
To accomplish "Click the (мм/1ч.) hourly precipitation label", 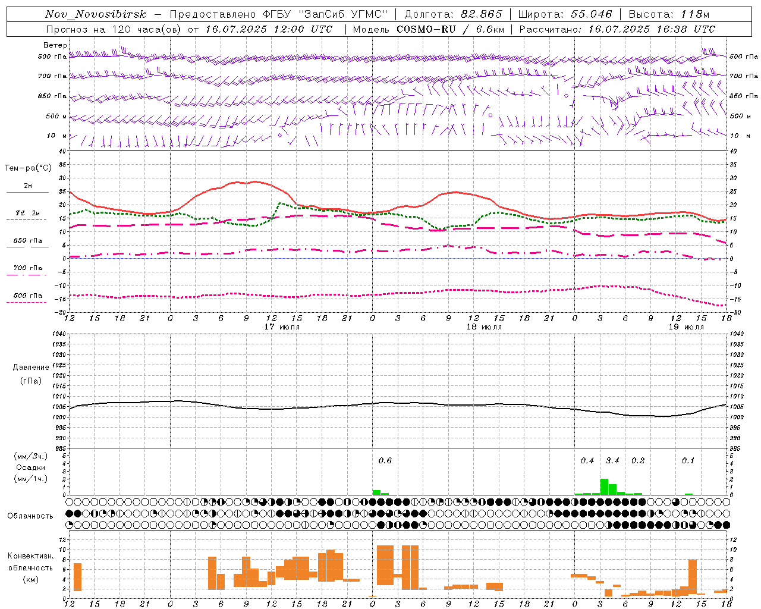I will (x=31, y=479).
